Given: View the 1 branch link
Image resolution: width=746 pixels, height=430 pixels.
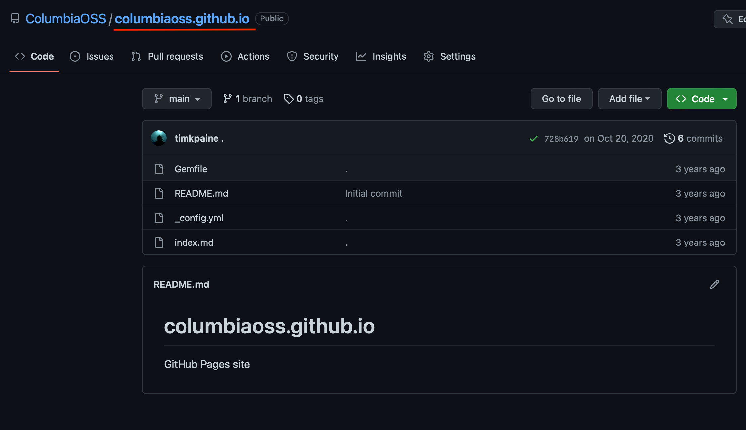Looking at the screenshot, I should 248,99.
